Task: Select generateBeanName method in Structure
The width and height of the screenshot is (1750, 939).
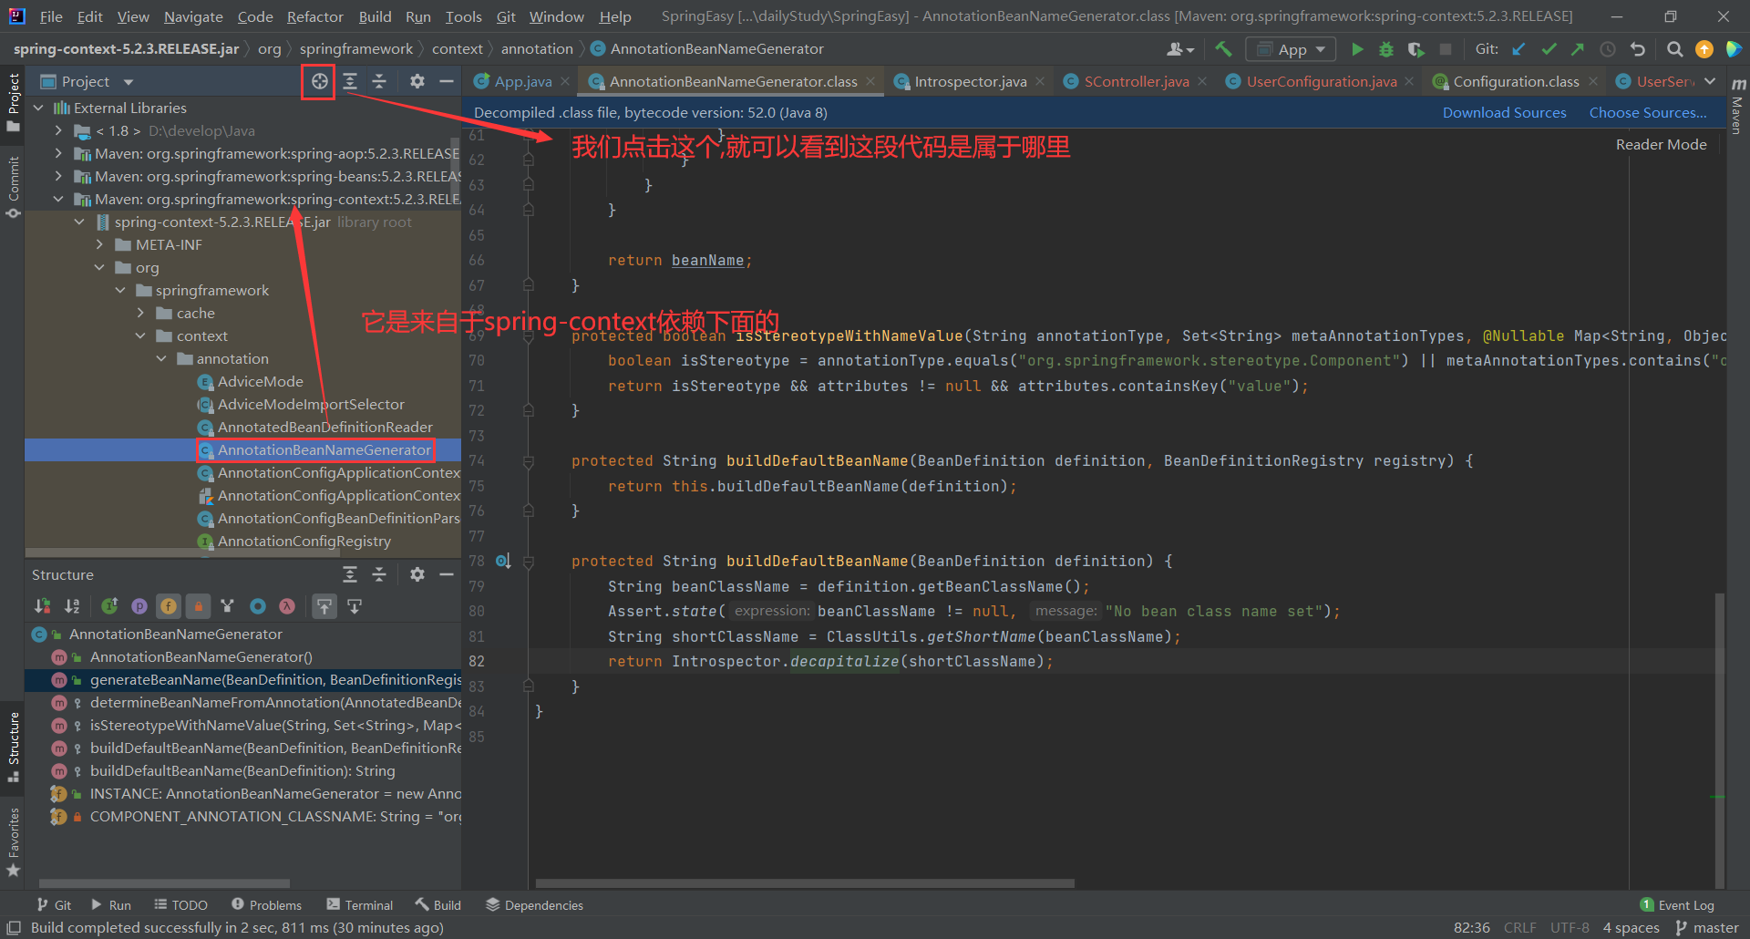Action: pyautogui.click(x=243, y=679)
